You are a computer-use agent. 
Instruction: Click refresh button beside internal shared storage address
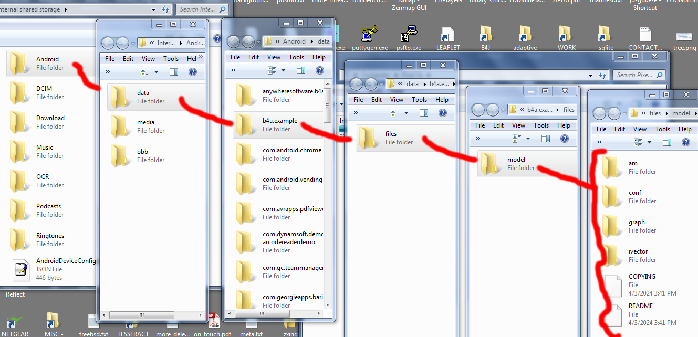tap(165, 9)
